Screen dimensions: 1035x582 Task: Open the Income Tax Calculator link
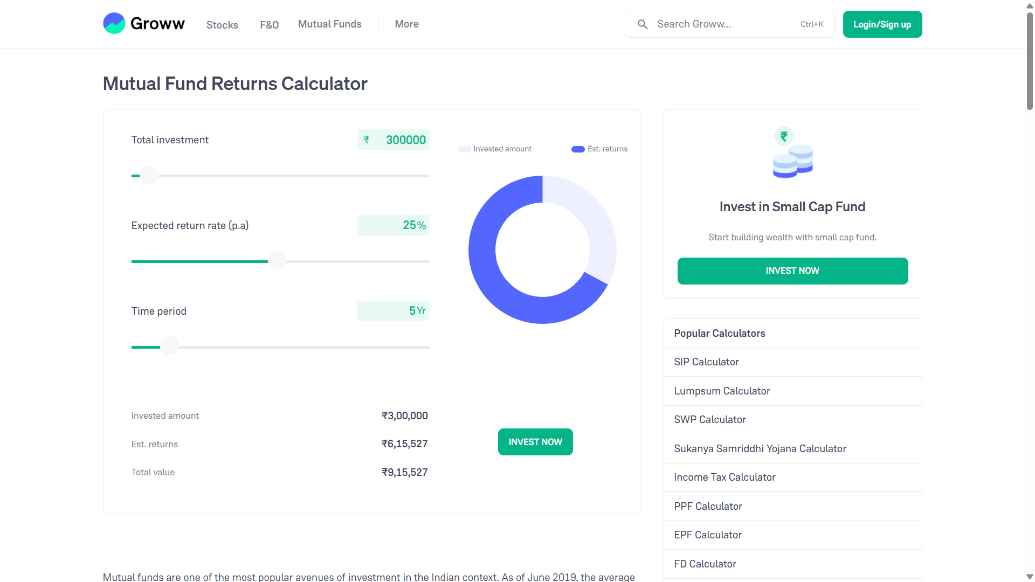[724, 477]
